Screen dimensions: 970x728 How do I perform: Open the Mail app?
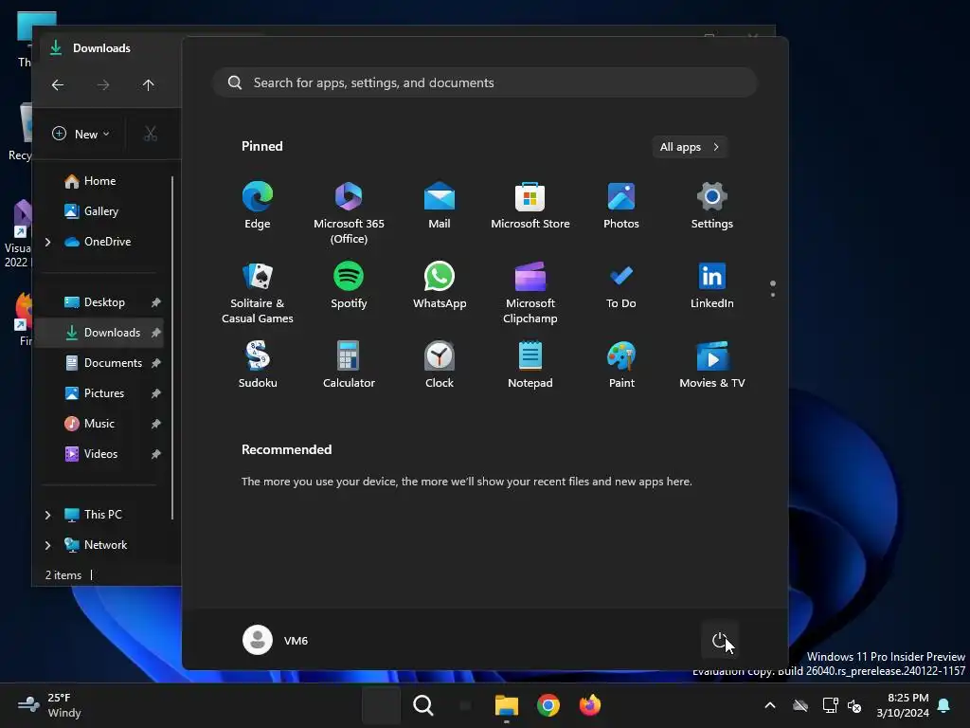pyautogui.click(x=440, y=206)
